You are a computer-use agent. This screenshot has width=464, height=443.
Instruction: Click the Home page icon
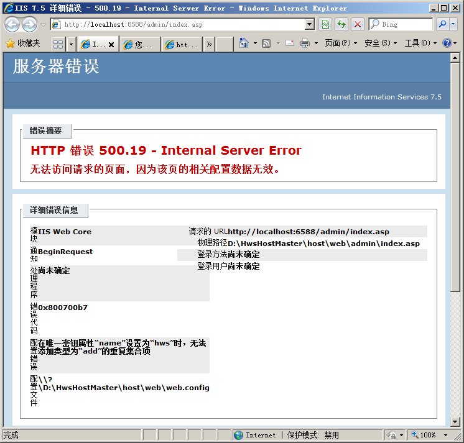(x=244, y=43)
